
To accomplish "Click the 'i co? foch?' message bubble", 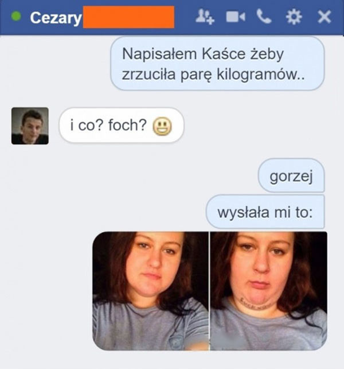I will tap(122, 125).
